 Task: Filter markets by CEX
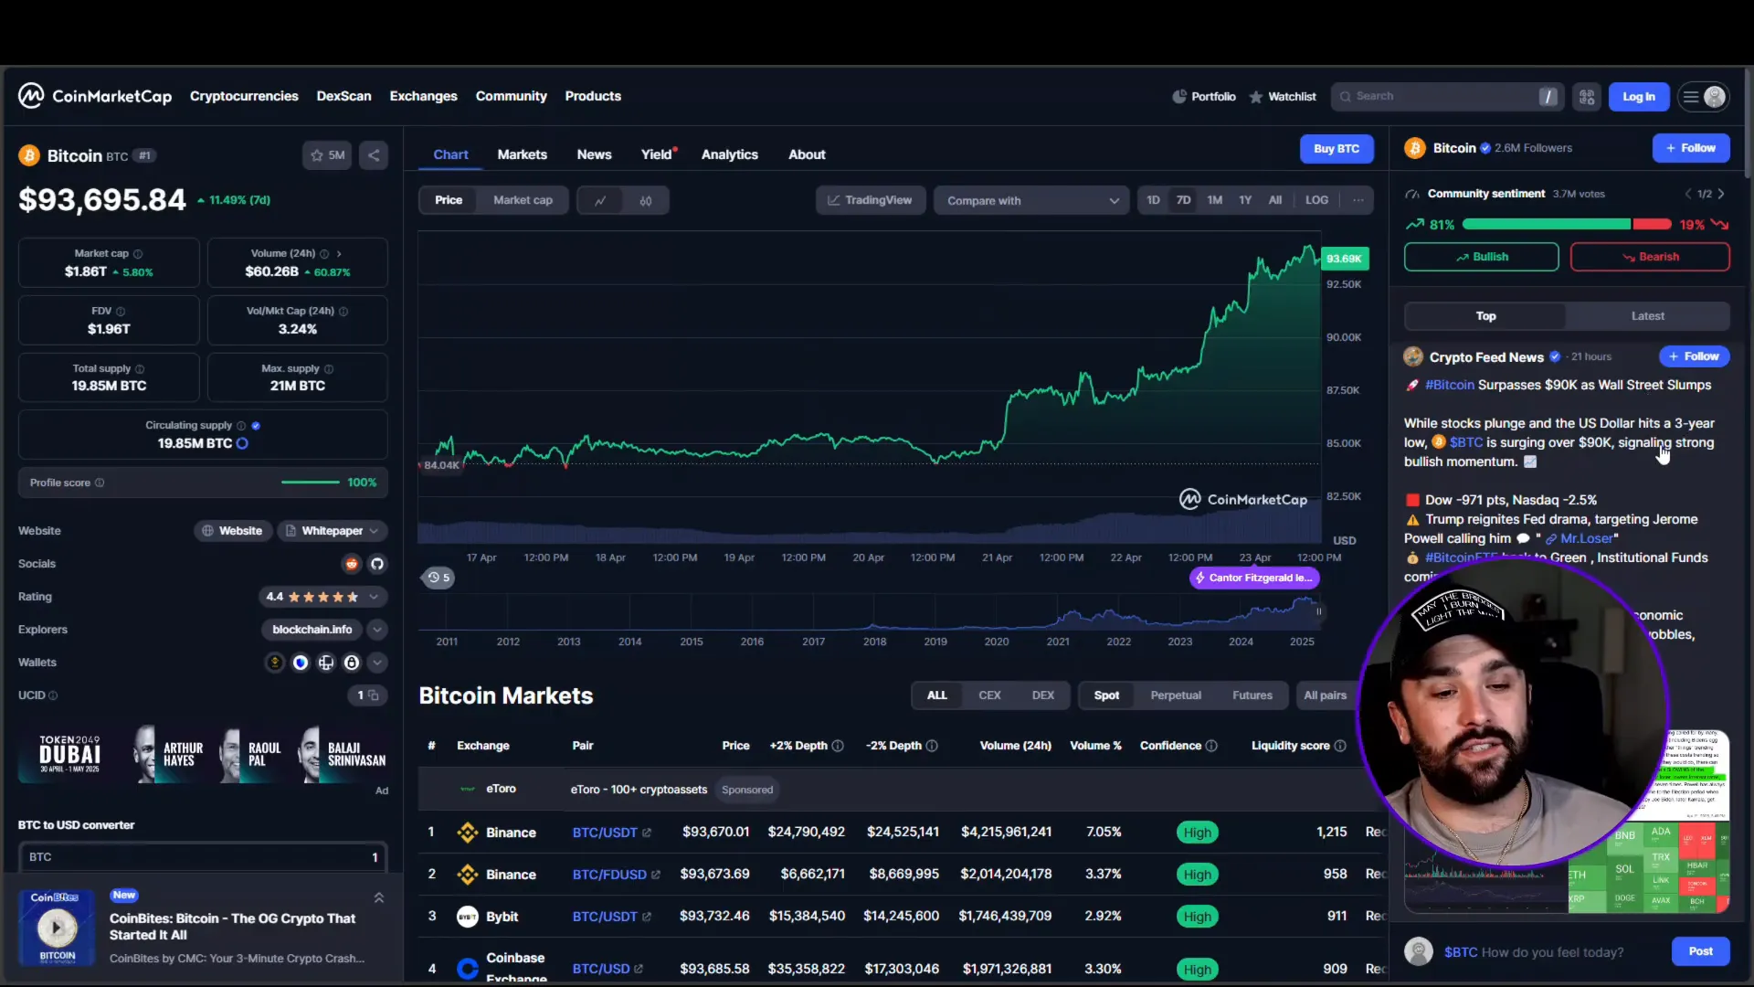[x=989, y=695]
